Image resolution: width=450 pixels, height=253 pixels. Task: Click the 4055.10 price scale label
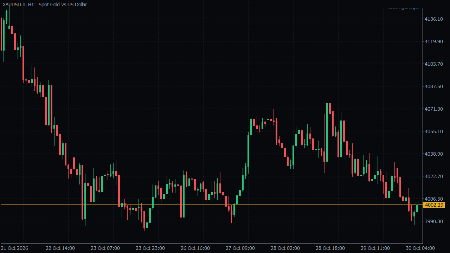pyautogui.click(x=434, y=131)
